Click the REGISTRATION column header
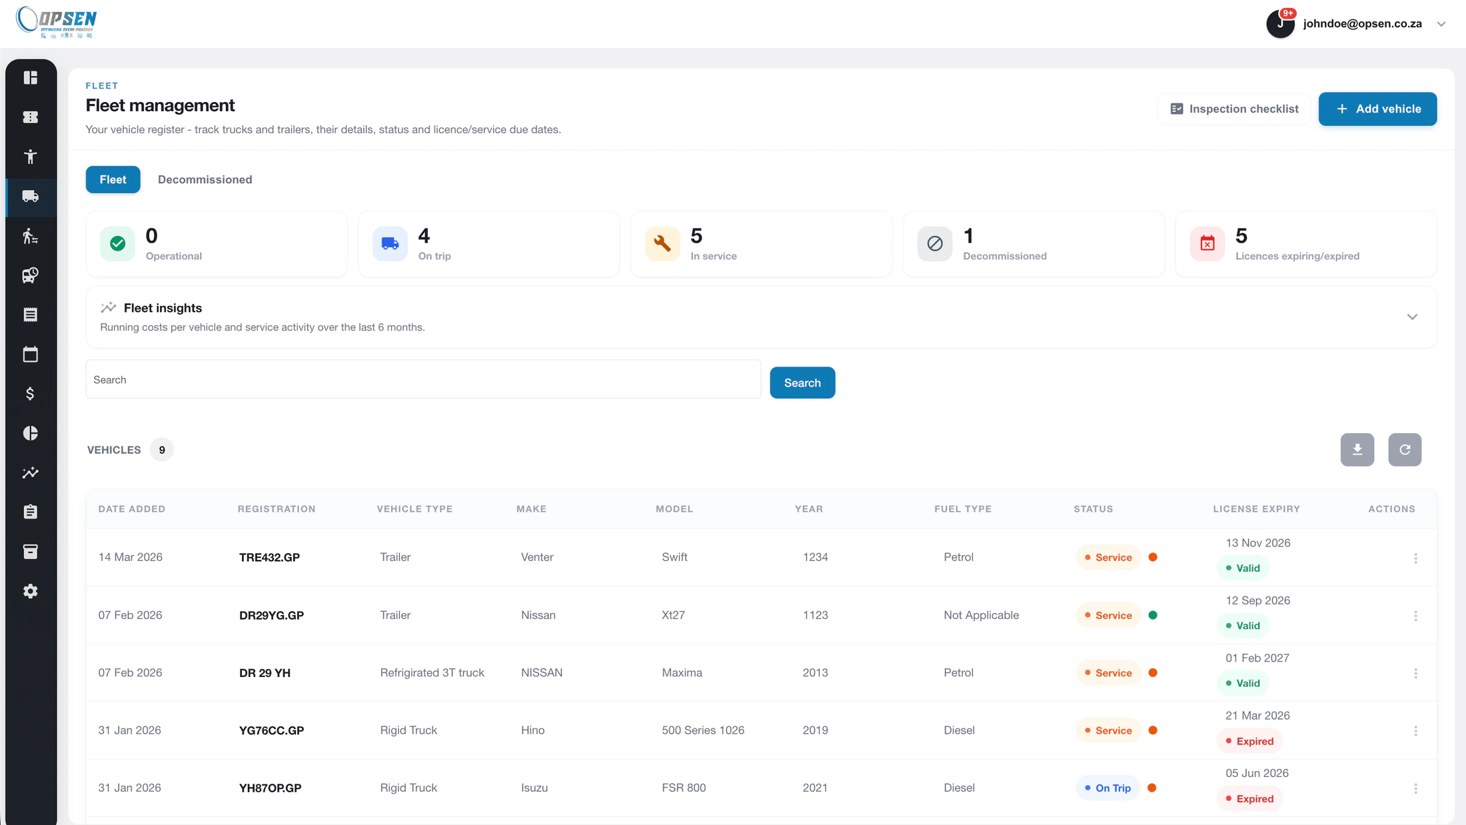Image resolution: width=1466 pixels, height=825 pixels. pyautogui.click(x=277, y=509)
